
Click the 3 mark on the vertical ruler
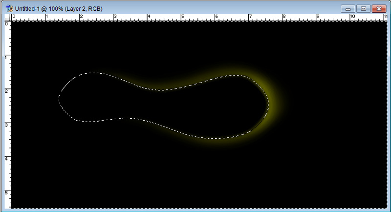click(6, 125)
